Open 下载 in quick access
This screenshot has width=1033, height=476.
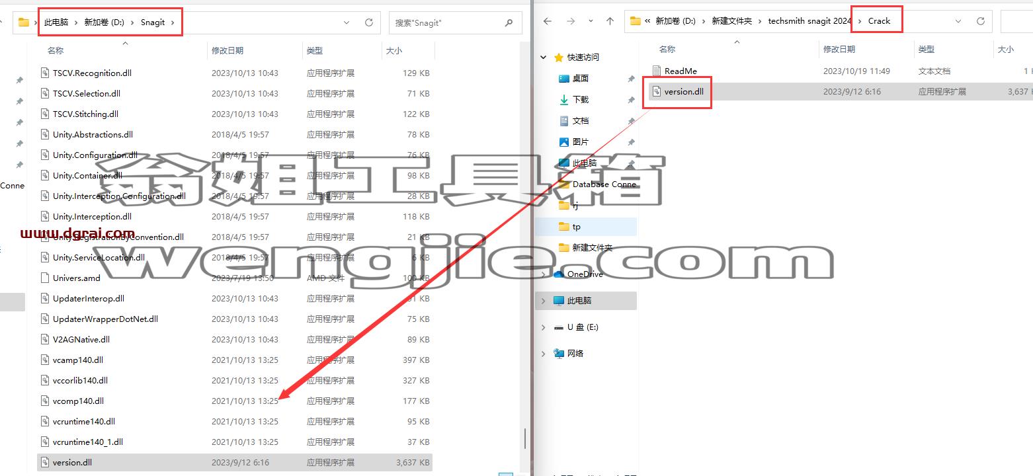pos(581,99)
